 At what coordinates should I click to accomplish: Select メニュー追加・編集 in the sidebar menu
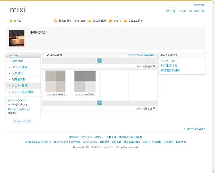click(x=23, y=92)
